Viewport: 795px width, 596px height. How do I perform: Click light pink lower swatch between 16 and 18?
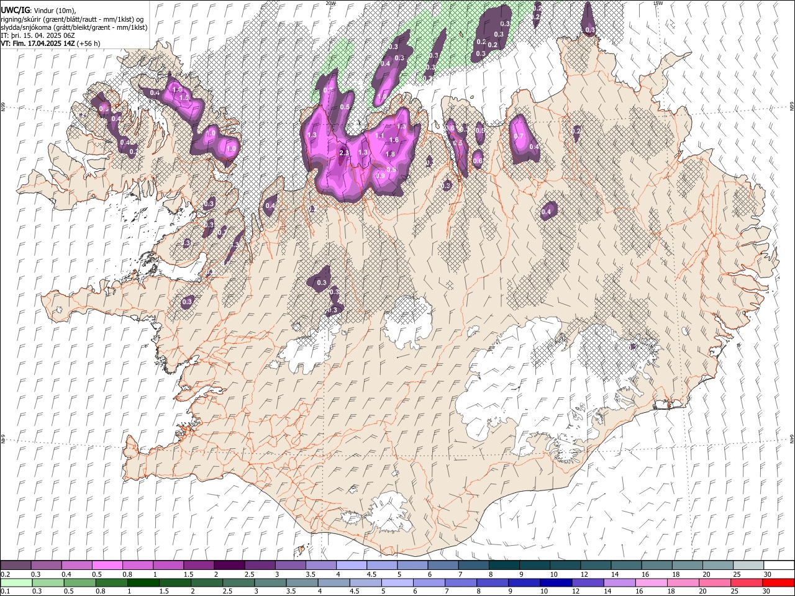point(651,582)
